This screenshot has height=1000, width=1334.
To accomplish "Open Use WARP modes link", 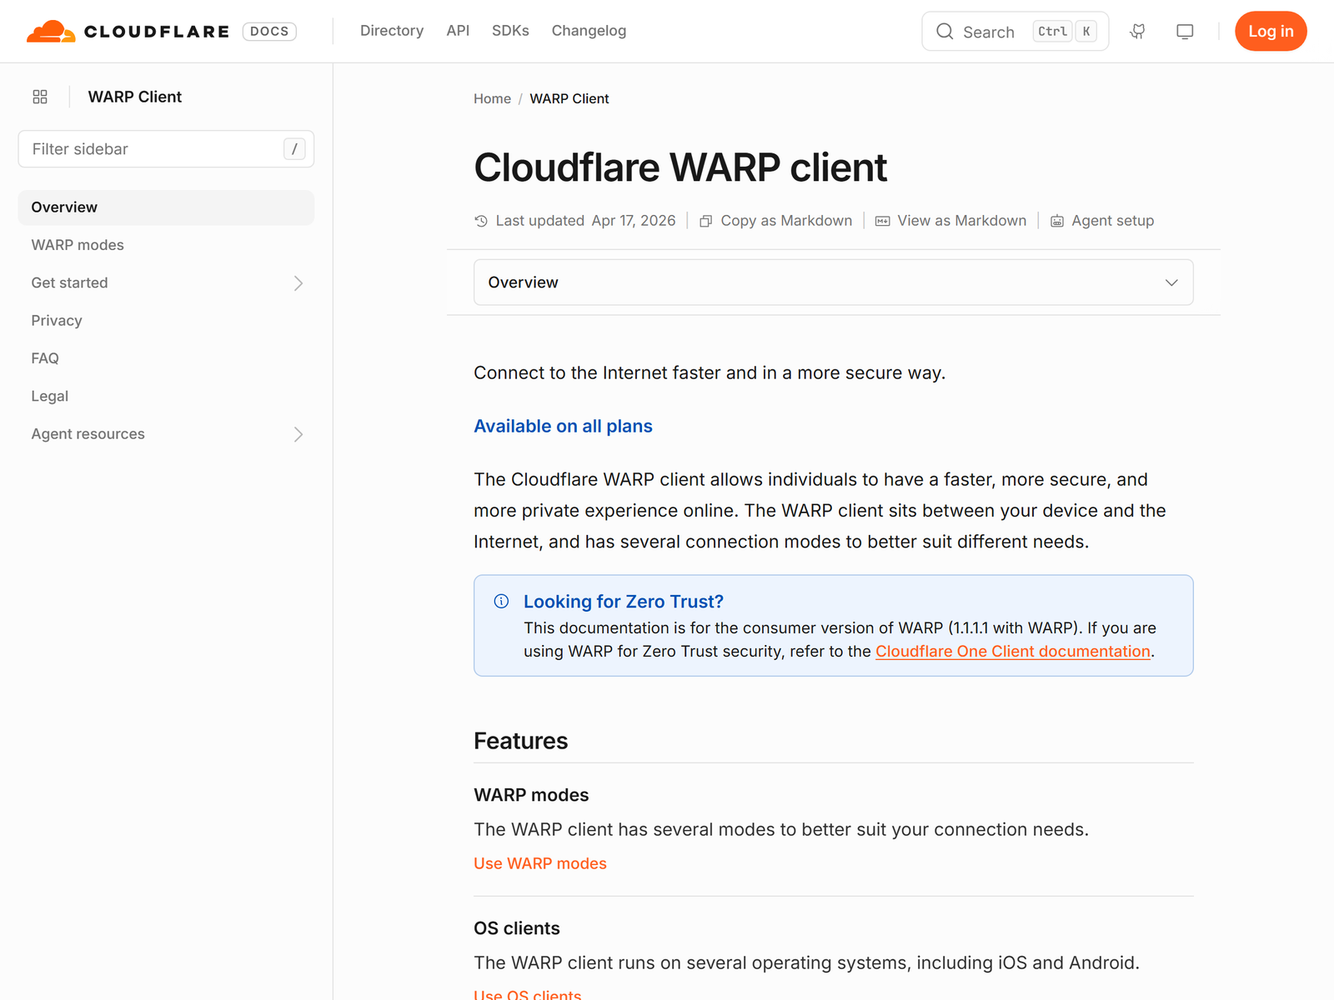I will [x=540, y=863].
